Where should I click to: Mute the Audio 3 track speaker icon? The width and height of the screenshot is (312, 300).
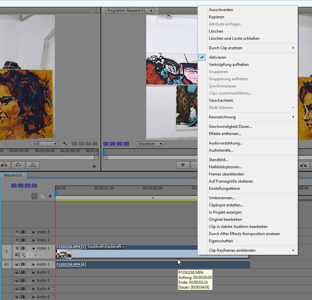[x=17, y=281]
